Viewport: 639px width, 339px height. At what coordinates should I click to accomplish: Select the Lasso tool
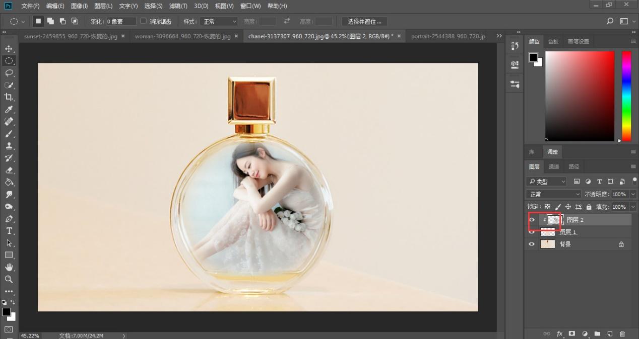point(9,73)
